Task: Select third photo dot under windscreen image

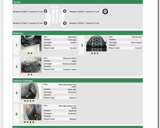Action: pyautogui.click(x=98, y=53)
